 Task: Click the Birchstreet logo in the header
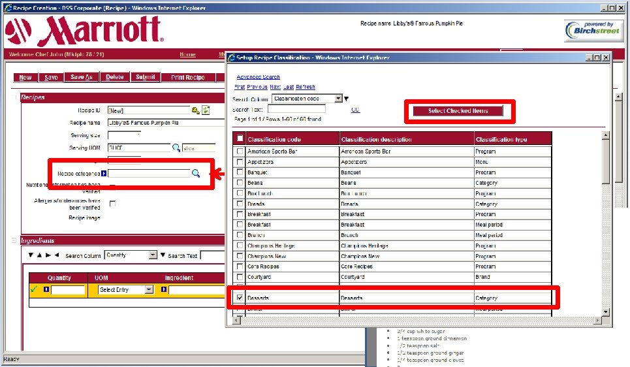click(594, 31)
